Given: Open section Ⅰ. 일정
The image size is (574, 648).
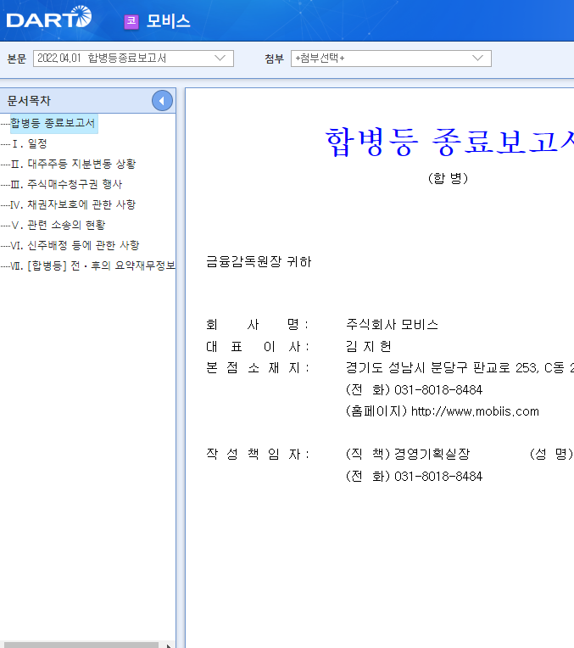Looking at the screenshot, I should [29, 144].
